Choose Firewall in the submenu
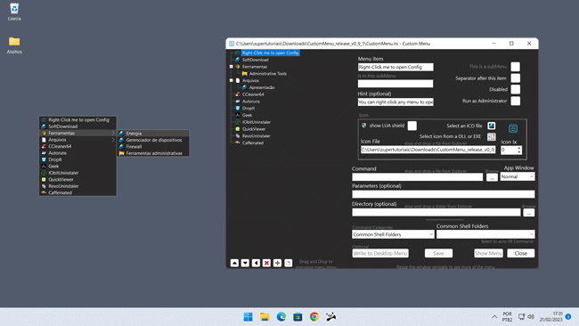Image resolution: width=579 pixels, height=326 pixels. [x=153, y=147]
